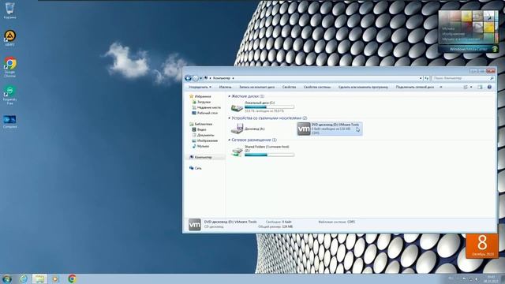This screenshot has height=284, width=505.
Task: Open the view options dropdown arrow
Action: pyautogui.click(x=471, y=87)
